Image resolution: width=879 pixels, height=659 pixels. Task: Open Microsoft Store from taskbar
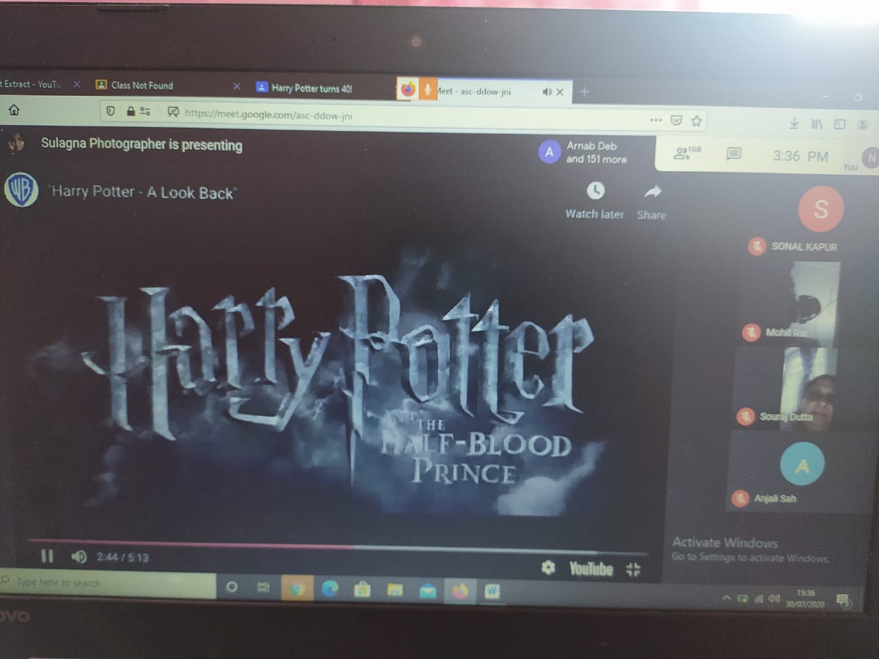(362, 589)
